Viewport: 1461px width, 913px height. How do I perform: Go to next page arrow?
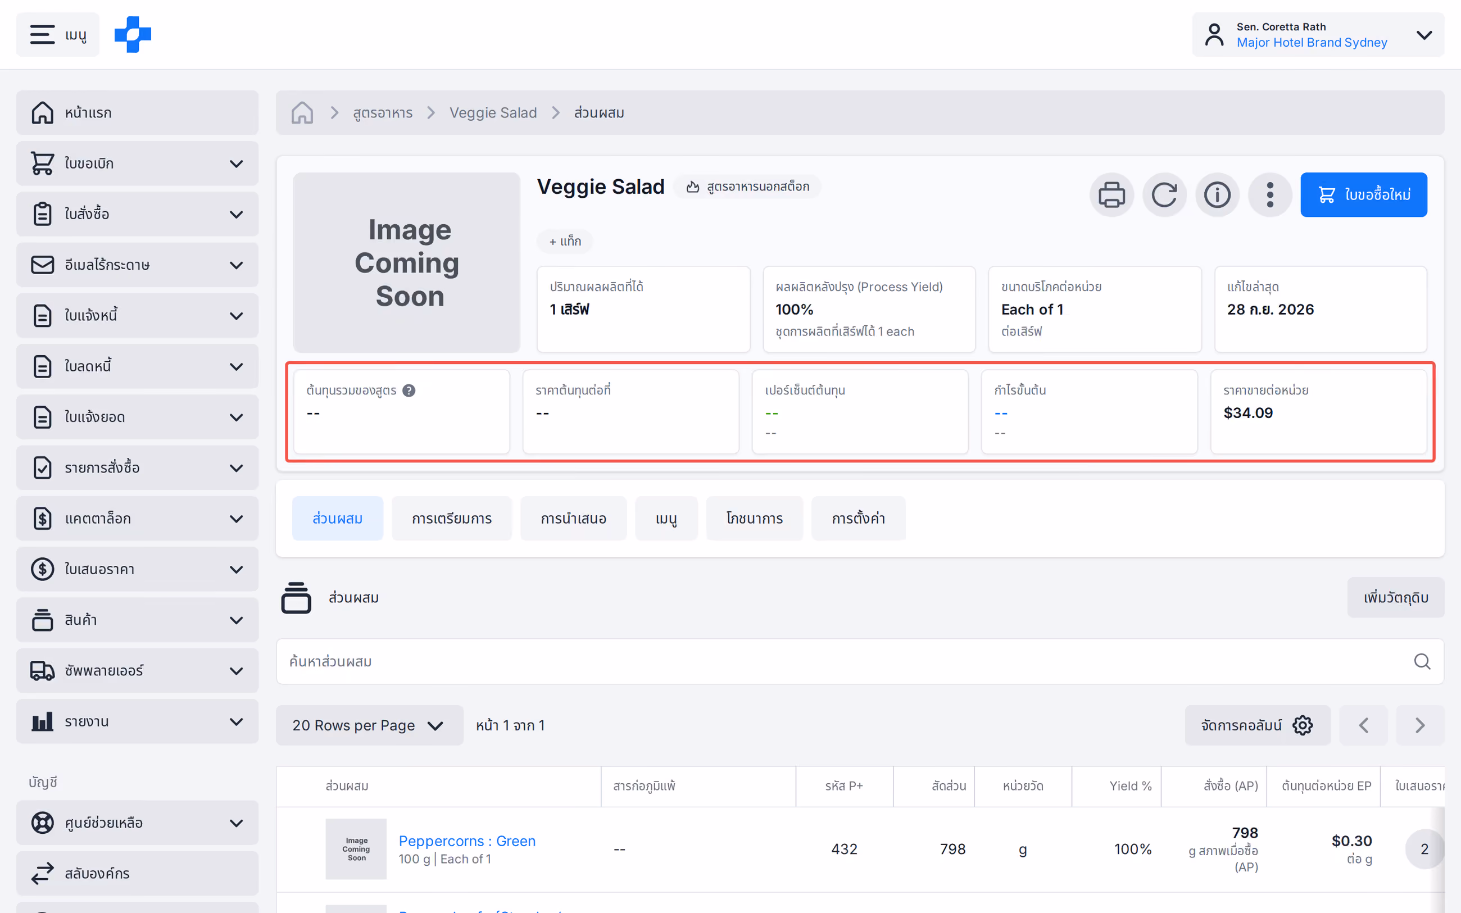coord(1420,725)
